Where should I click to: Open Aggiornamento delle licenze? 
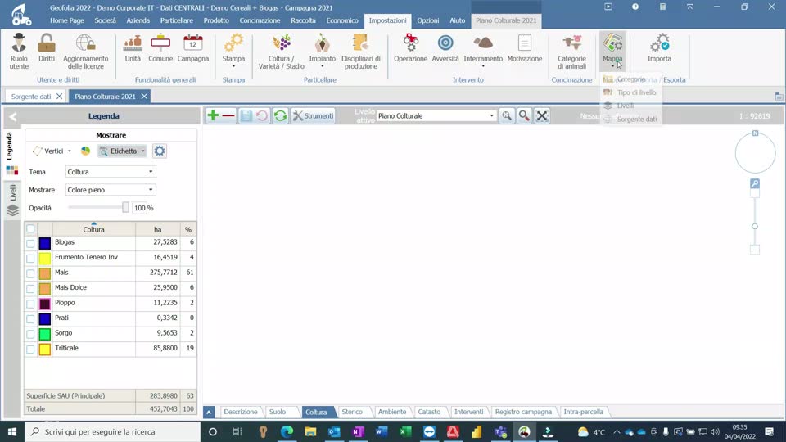[x=86, y=51]
